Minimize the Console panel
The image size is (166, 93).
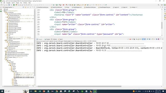point(161,39)
